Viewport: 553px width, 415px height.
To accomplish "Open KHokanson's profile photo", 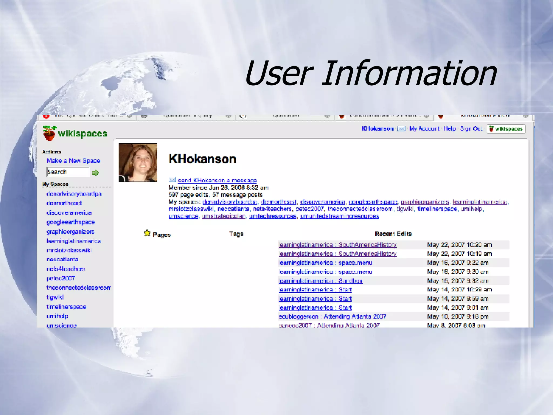I will (x=138, y=163).
